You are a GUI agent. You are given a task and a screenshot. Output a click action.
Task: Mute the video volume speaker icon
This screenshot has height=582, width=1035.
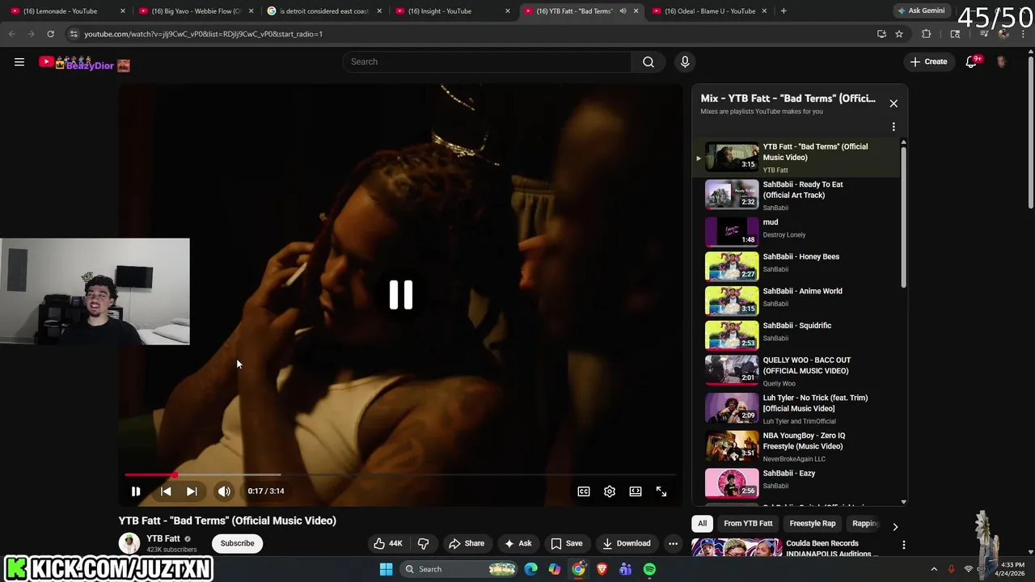point(224,491)
